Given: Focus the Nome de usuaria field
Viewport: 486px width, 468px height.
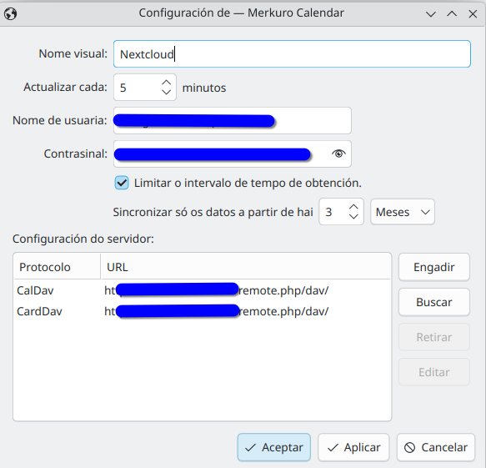Looking at the screenshot, I should click(x=232, y=121).
